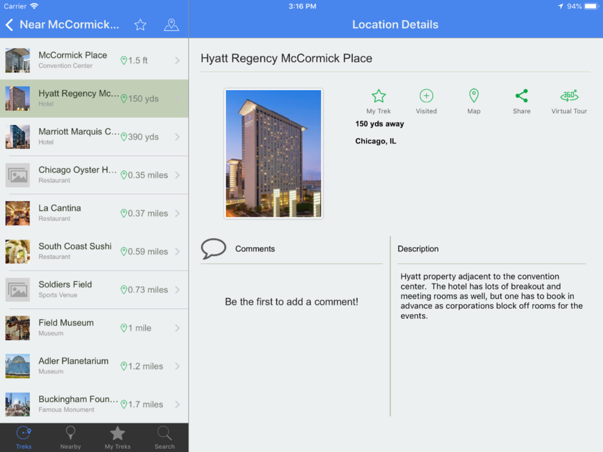Screen dimensions: 603x452
Task: Go back using the header back arrow
Action: coord(10,25)
